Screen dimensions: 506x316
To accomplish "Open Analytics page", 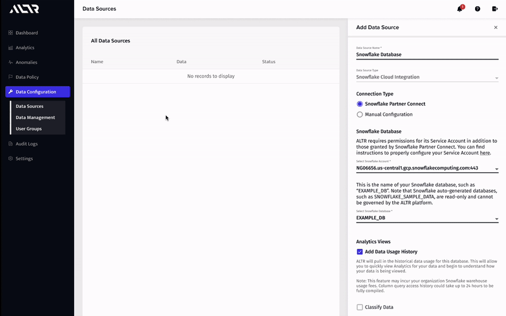I will [x=25, y=48].
